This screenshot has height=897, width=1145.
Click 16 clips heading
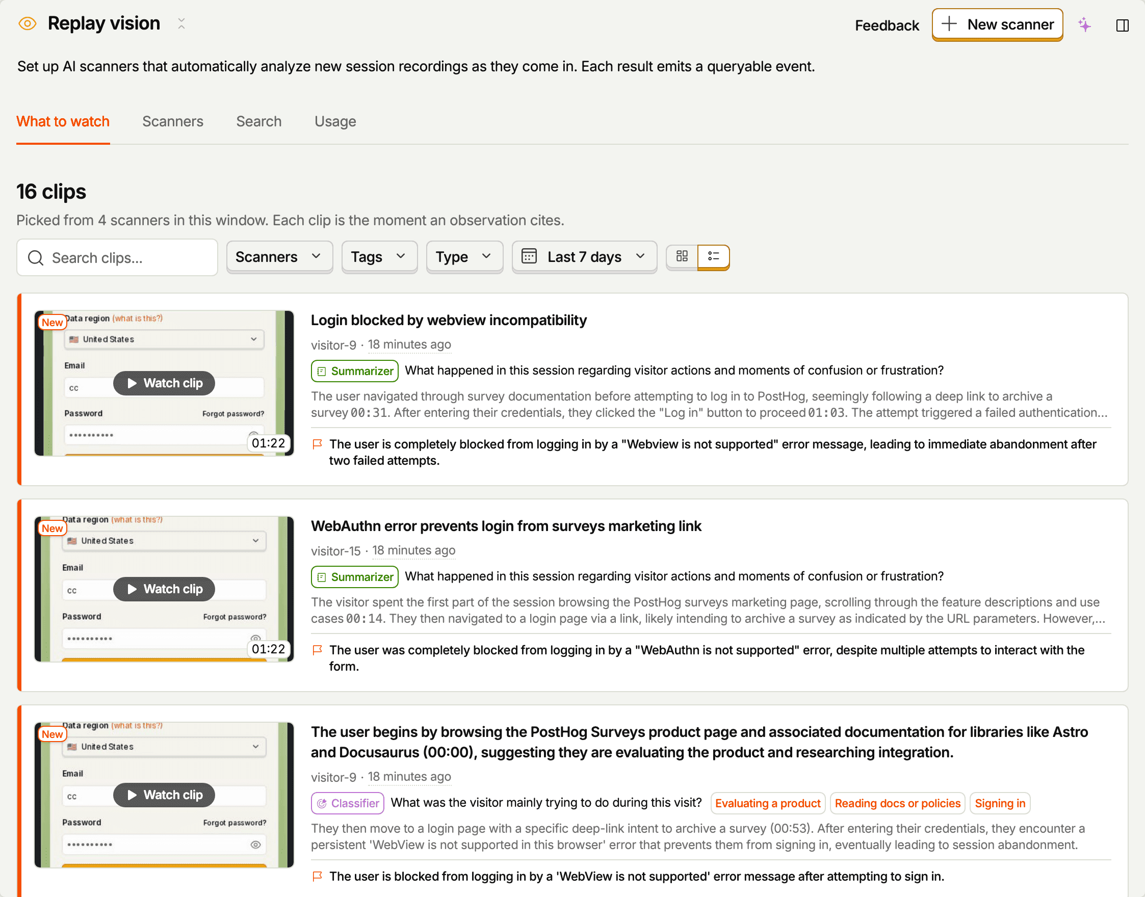click(x=51, y=192)
